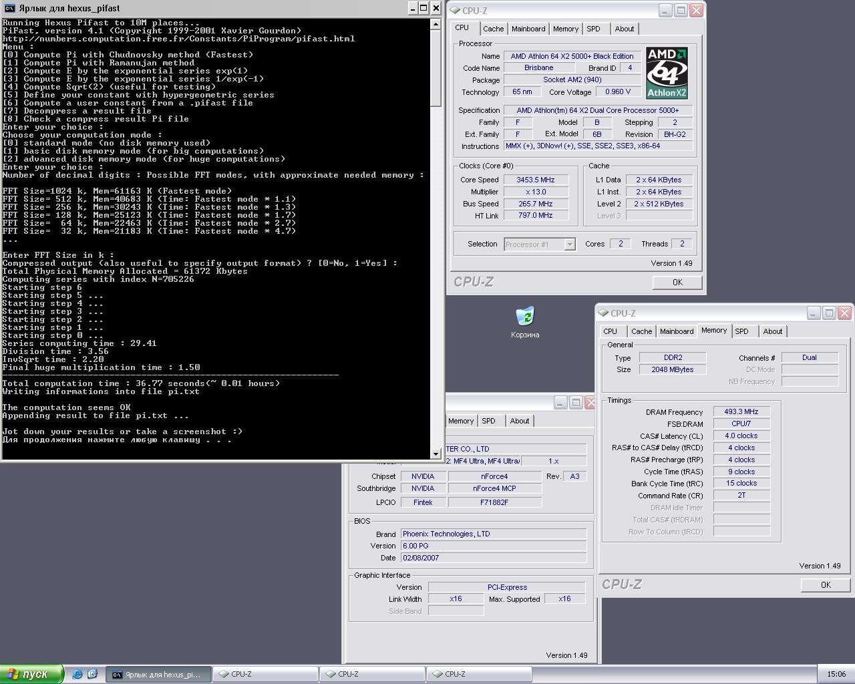855x684 pixels.
Task: Click the console vertical scrollbar thumb
Action: 436,67
